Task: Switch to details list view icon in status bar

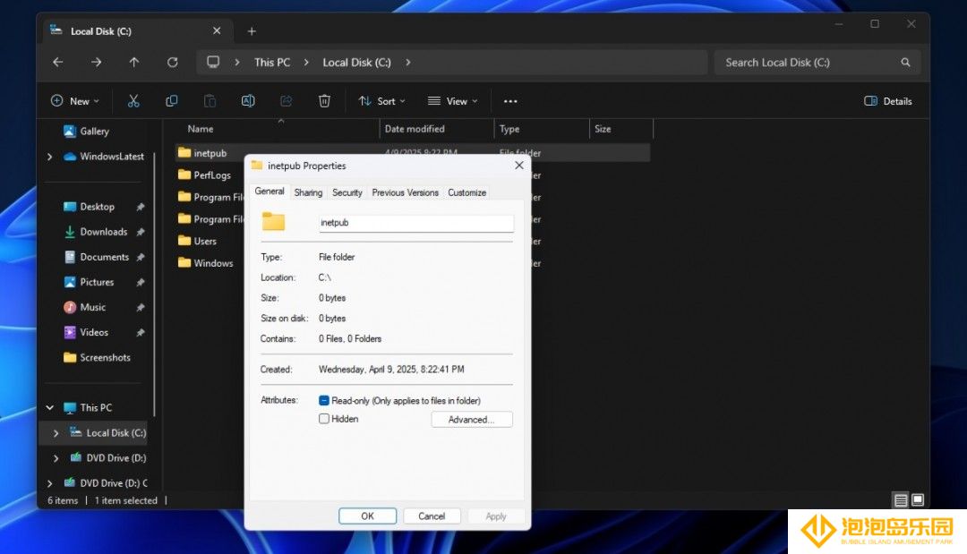Action: tap(901, 499)
